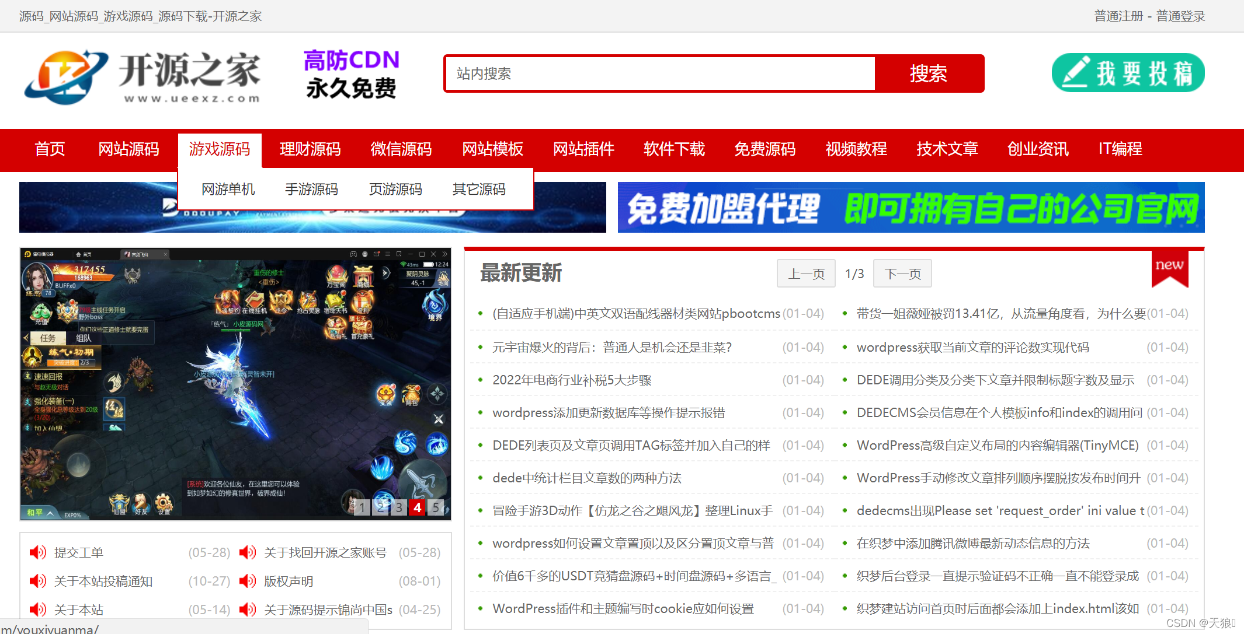
Task: Click the red new ribbon on 最新更新 panel
Action: coord(1169,268)
